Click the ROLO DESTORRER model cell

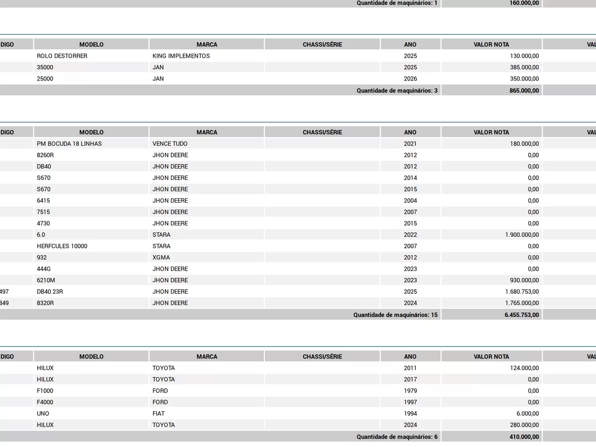coord(91,56)
